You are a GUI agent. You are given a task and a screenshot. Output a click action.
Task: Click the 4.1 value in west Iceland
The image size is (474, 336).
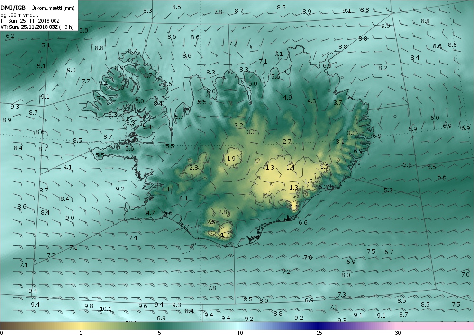pos(165,190)
